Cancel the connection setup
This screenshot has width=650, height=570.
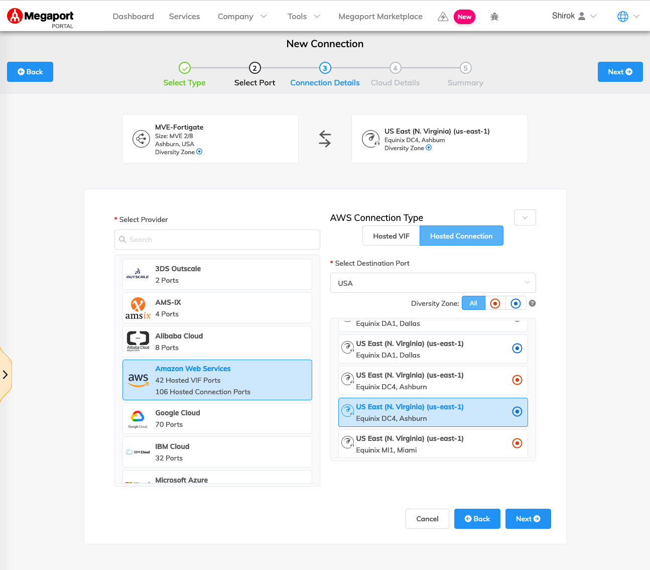click(427, 519)
